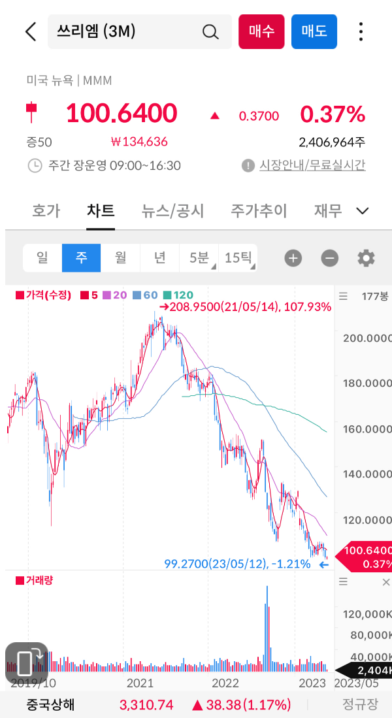Open the hamburger menu next to 177봉
392x718 pixels.
[x=343, y=295]
